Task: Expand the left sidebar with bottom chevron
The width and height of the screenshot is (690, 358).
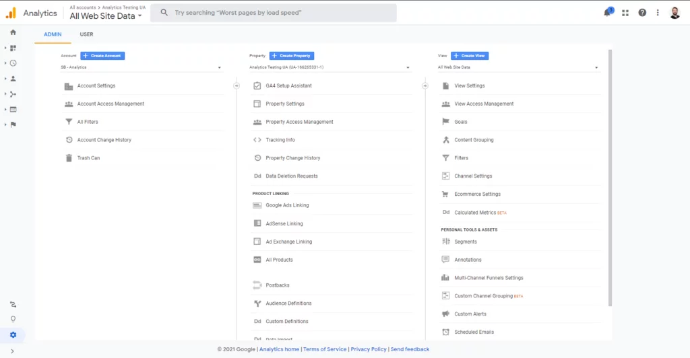Action: (12, 351)
